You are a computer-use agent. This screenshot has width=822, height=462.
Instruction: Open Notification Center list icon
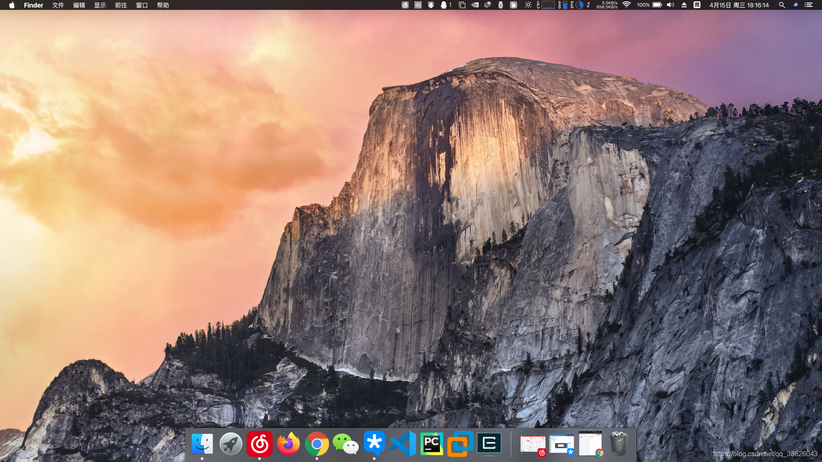pyautogui.click(x=808, y=5)
